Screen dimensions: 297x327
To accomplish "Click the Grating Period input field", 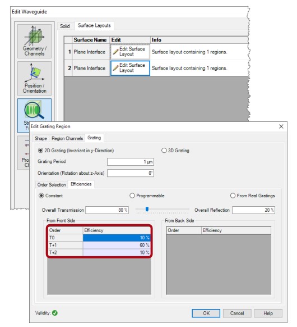I will pyautogui.click(x=131, y=162).
